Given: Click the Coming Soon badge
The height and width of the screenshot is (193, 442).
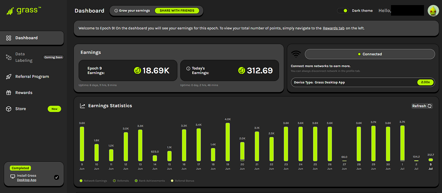Looking at the screenshot, I should (53, 58).
